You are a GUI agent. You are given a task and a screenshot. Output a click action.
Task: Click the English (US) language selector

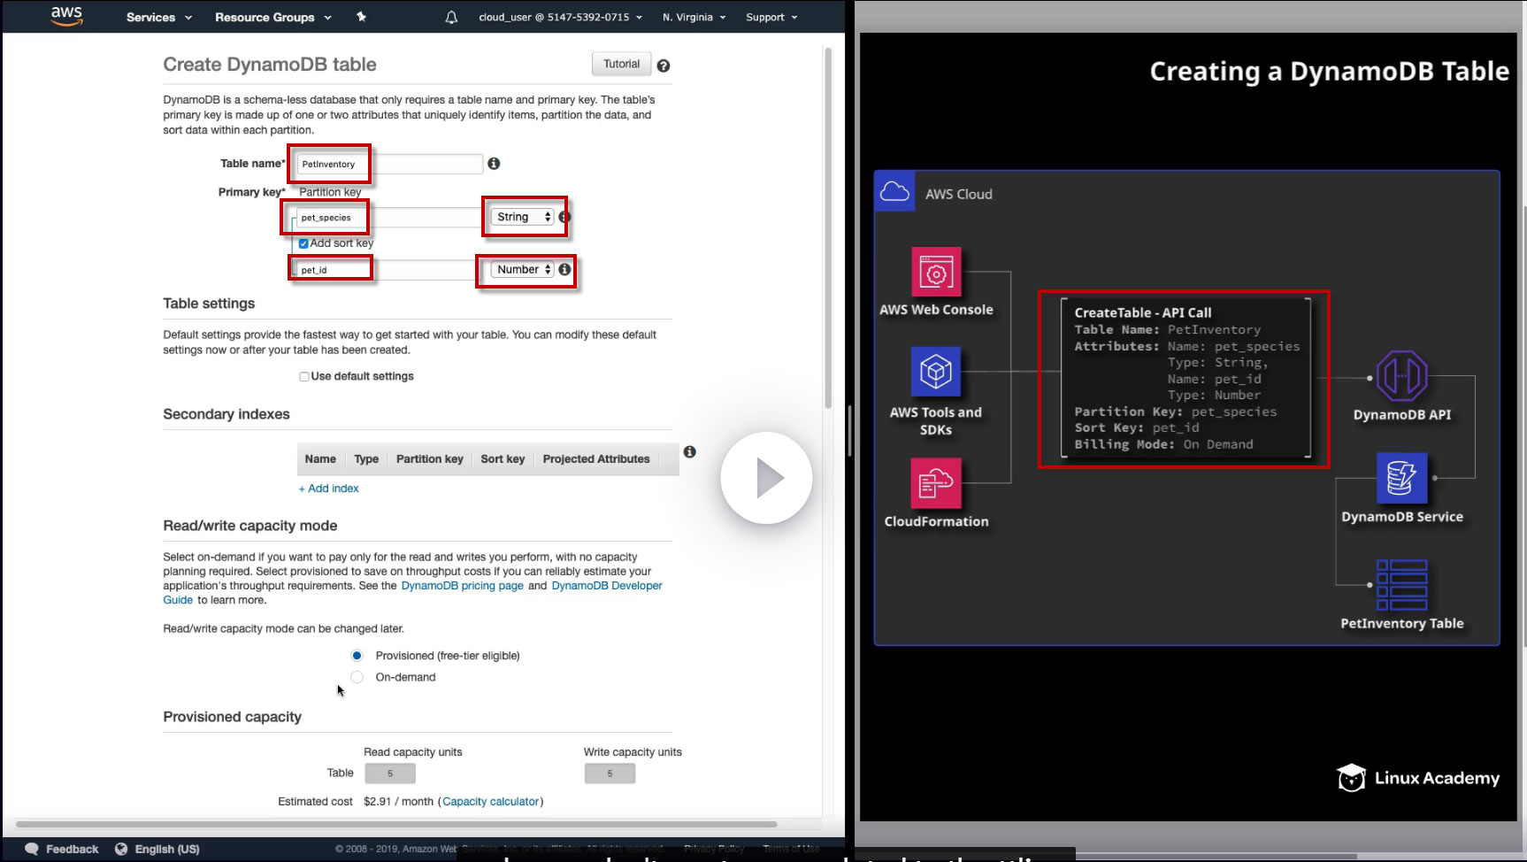pos(157,849)
